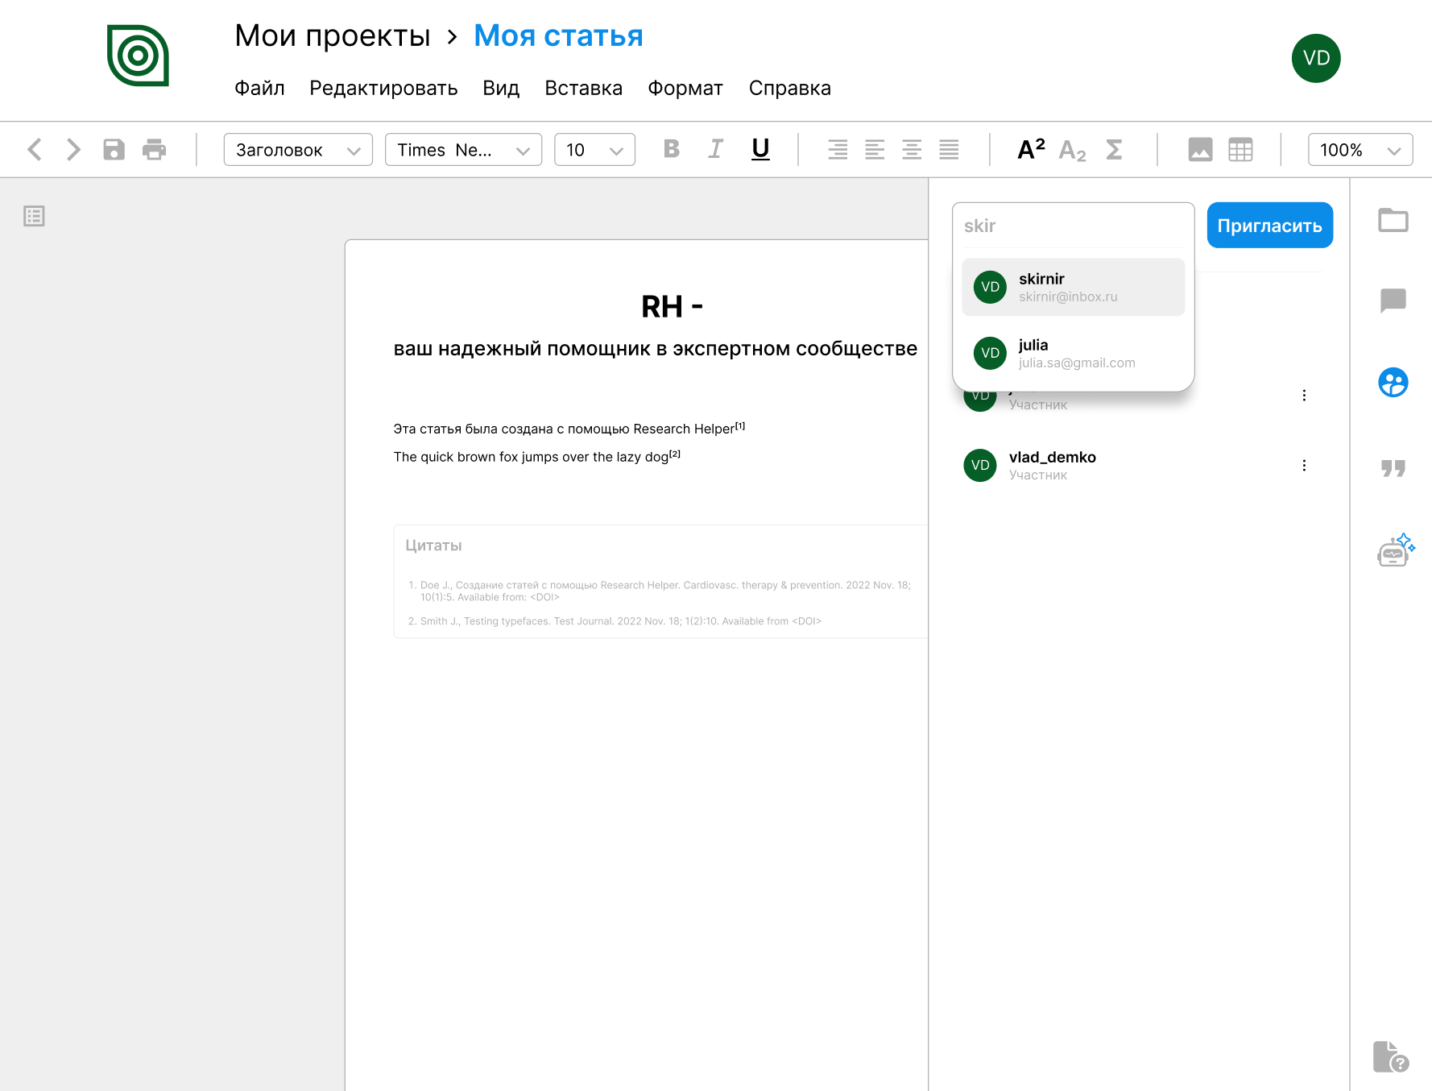The image size is (1432, 1091).
Task: Open the Вставка menu
Action: point(583,88)
